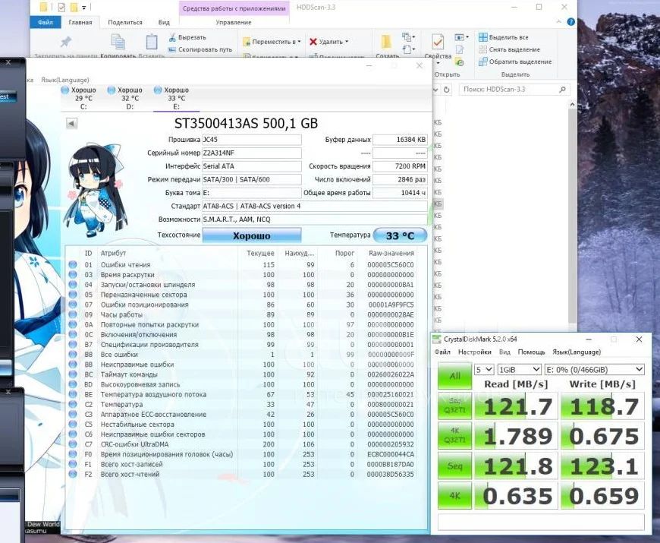Click the green 4K test button
Image resolution: width=660 pixels, height=543 pixels.
click(454, 495)
